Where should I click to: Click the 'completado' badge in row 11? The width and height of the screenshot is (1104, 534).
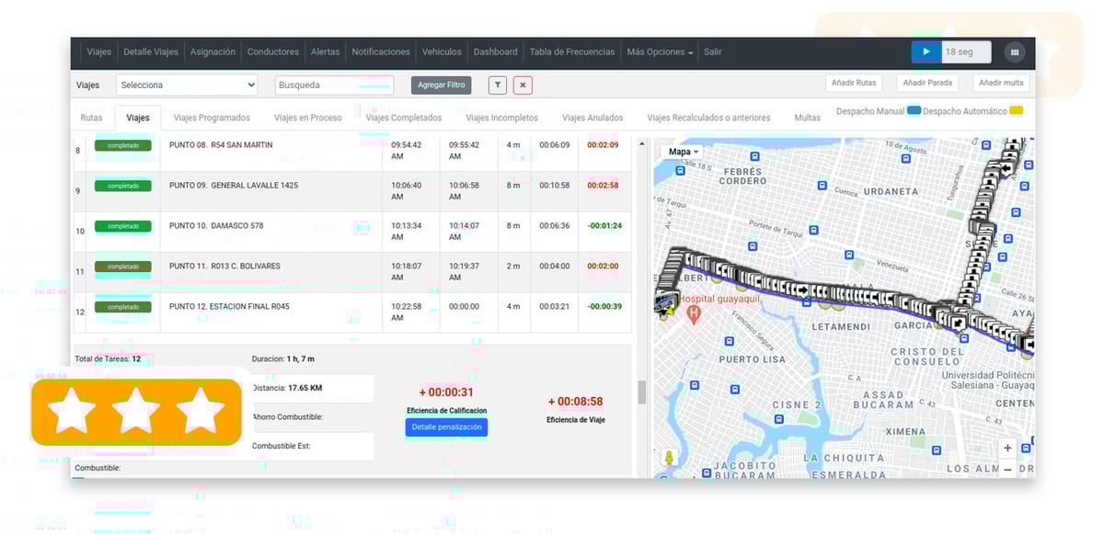[x=123, y=267]
